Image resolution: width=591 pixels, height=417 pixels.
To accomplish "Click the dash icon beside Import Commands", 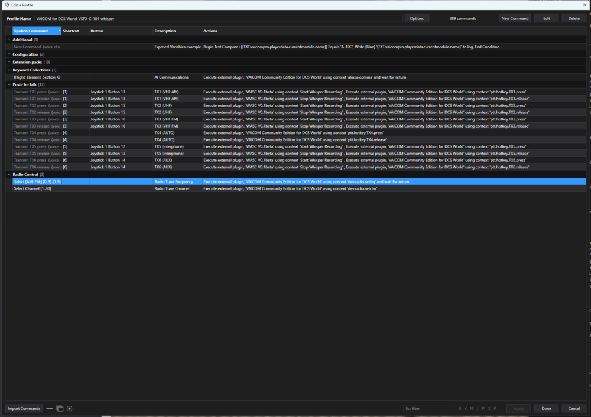I will pos(49,408).
